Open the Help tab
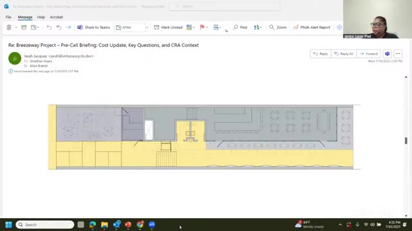 point(41,17)
